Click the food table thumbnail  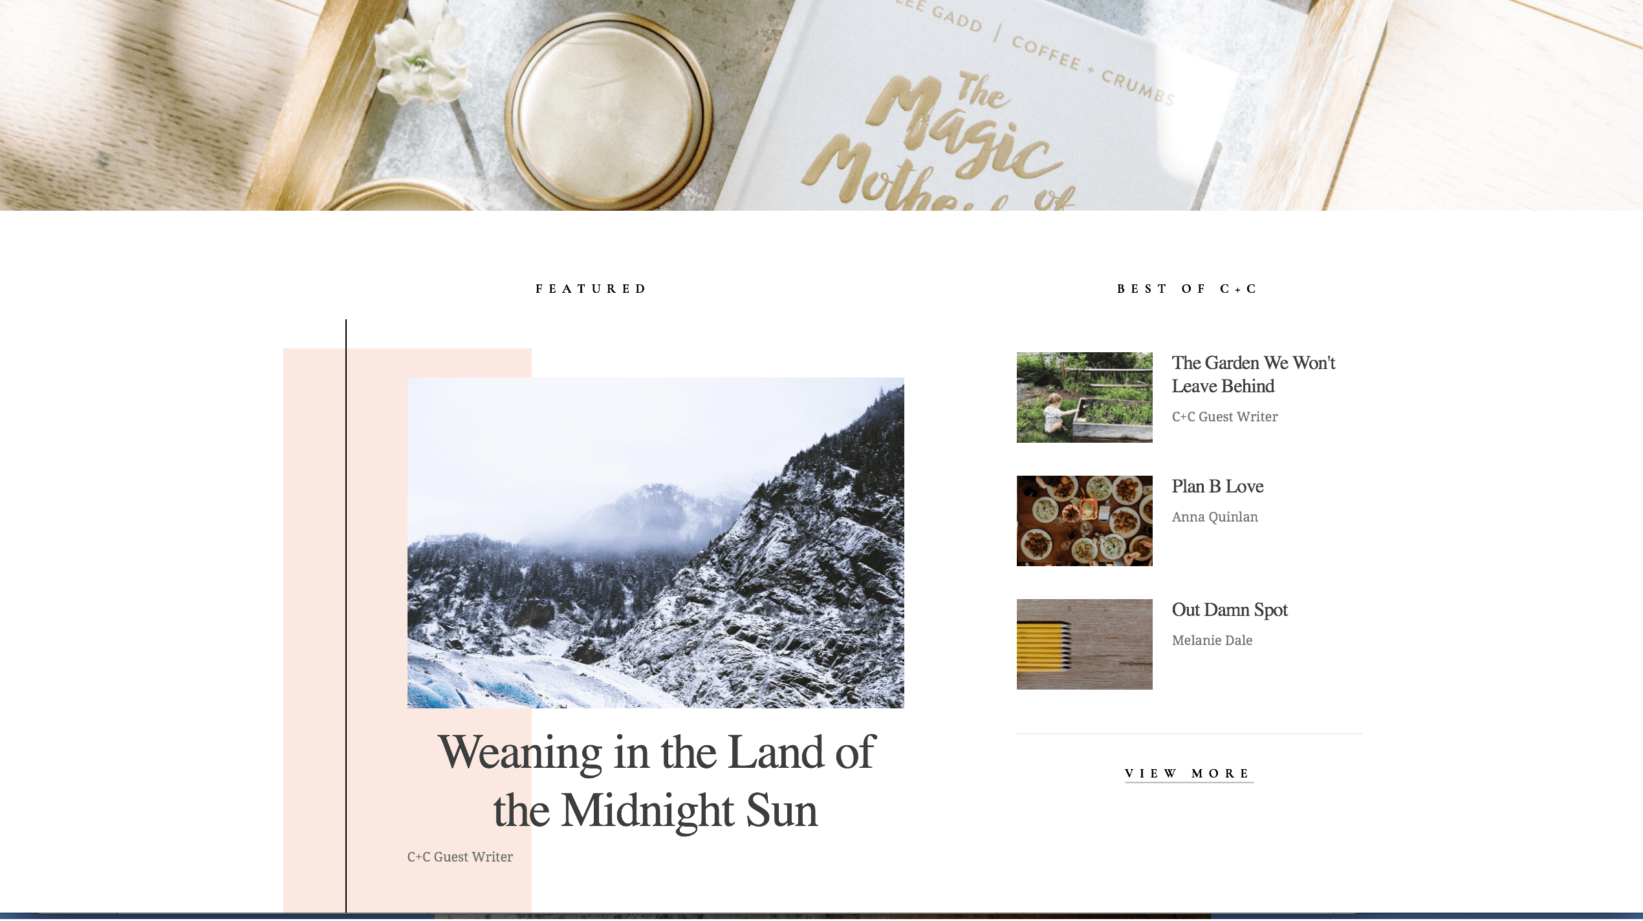[x=1084, y=521]
